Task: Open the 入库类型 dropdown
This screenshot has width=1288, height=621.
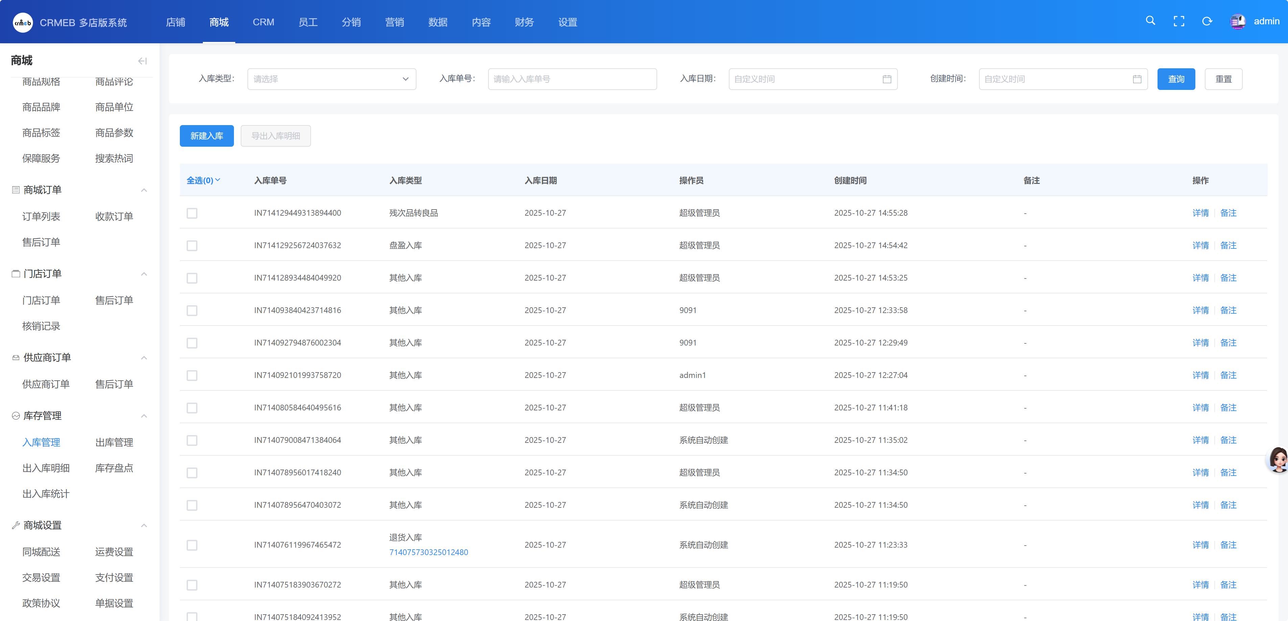Action: [332, 79]
